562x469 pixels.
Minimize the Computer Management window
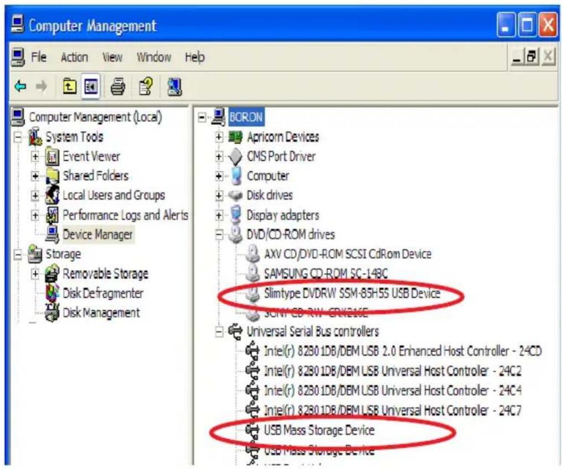point(506,25)
